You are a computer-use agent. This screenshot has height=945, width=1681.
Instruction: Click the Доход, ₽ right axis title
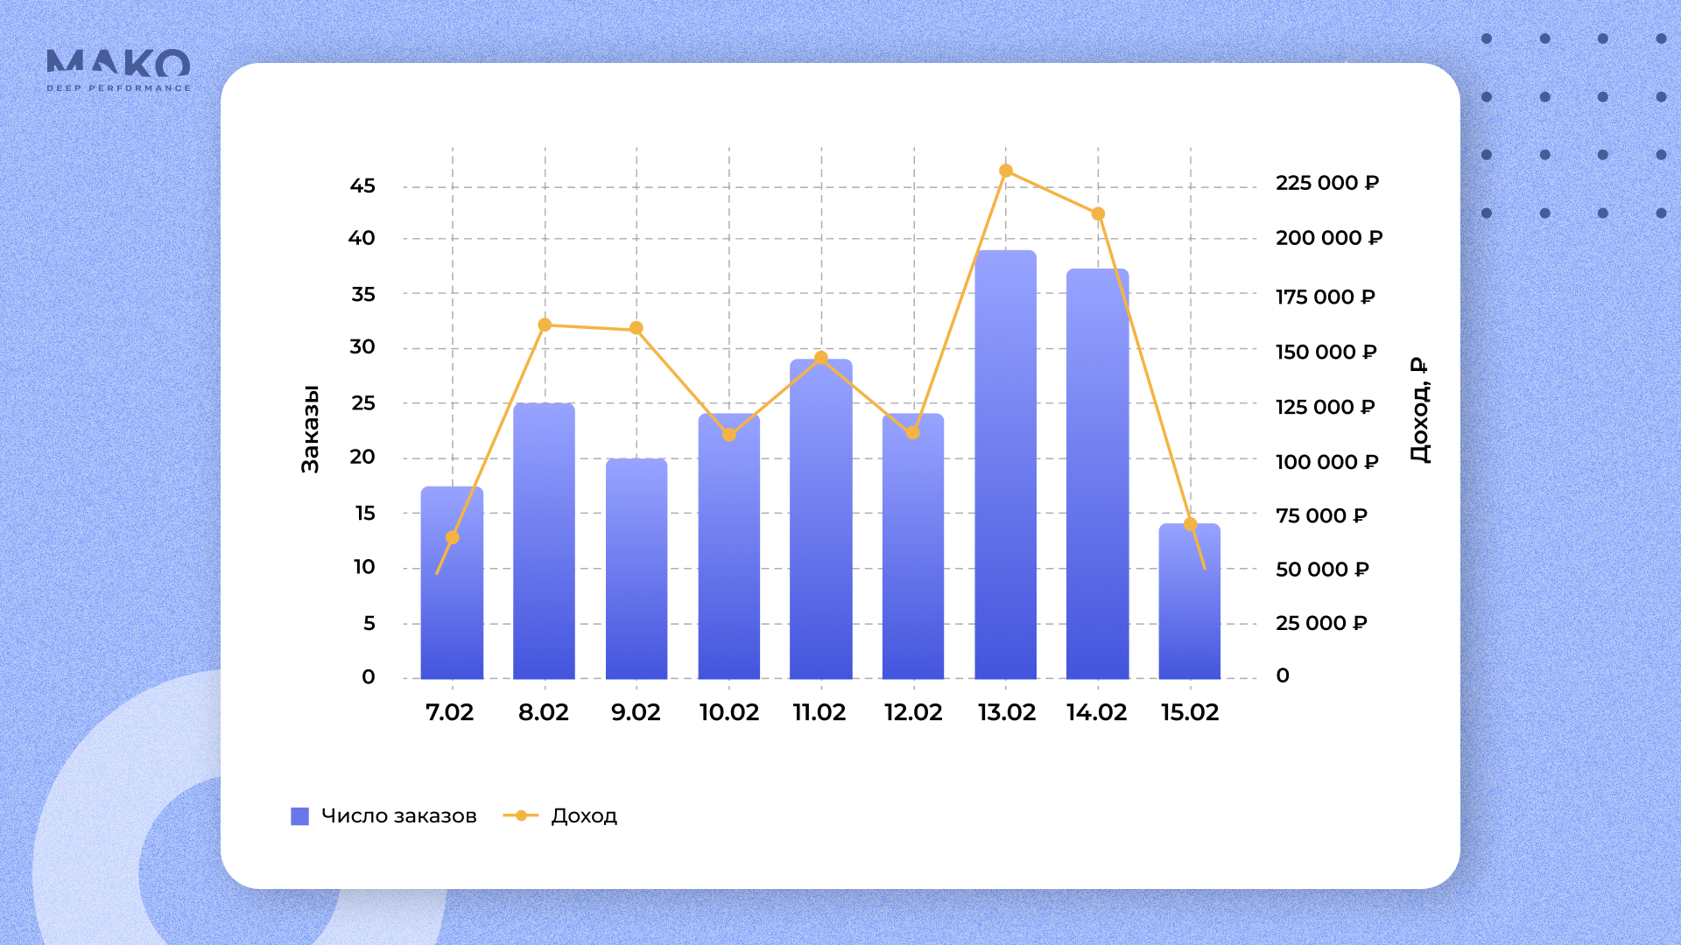pyautogui.click(x=1419, y=409)
